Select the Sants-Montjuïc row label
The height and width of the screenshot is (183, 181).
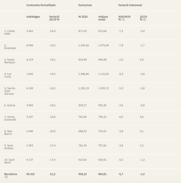tap(10, 61)
